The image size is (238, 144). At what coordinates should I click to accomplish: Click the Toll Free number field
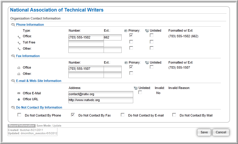[86, 44]
